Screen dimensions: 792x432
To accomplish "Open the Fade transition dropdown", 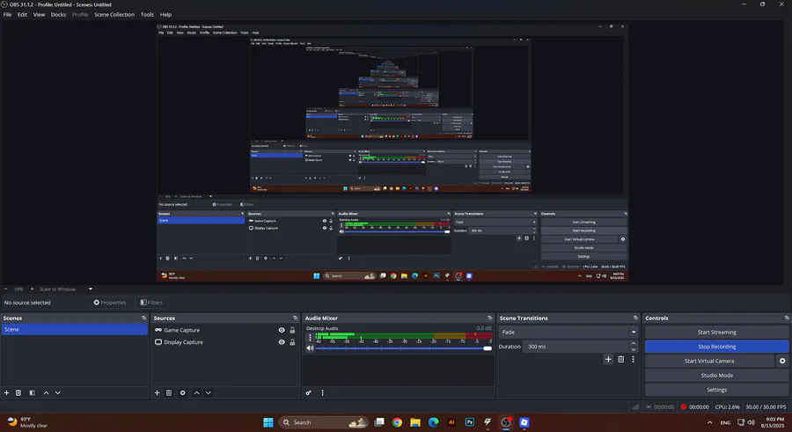I will coord(568,332).
